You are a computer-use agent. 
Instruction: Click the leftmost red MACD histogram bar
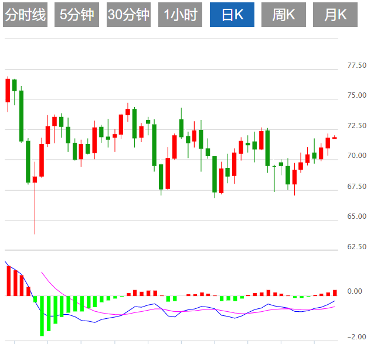tap(8, 281)
